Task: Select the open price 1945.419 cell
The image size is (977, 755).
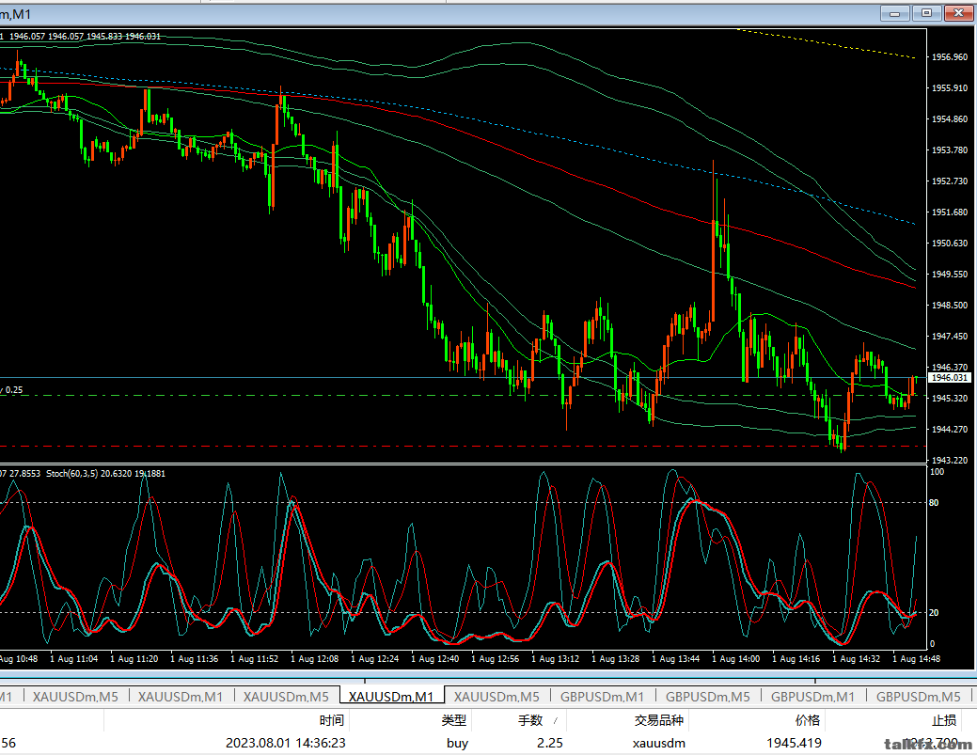Action: coord(794,743)
